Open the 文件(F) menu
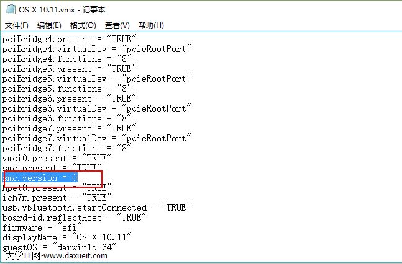The image size is (402, 264). coord(16,25)
